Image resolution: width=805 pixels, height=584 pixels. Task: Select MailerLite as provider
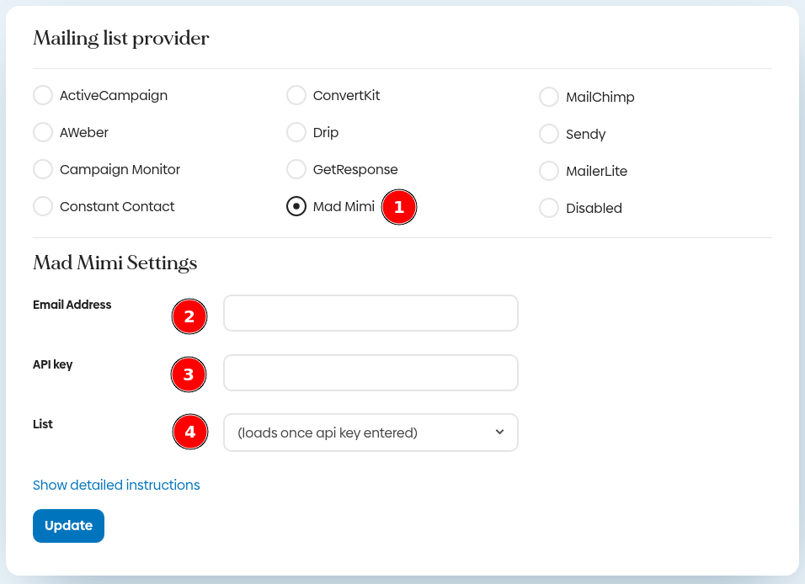(549, 171)
